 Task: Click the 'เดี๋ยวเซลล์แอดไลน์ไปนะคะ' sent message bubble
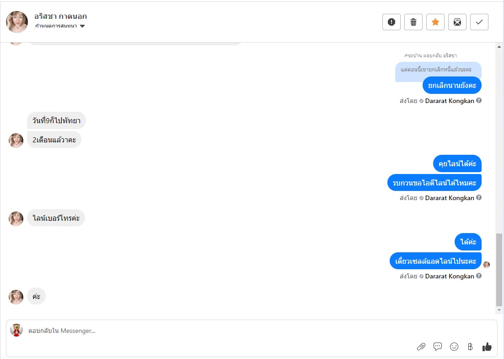click(x=435, y=261)
